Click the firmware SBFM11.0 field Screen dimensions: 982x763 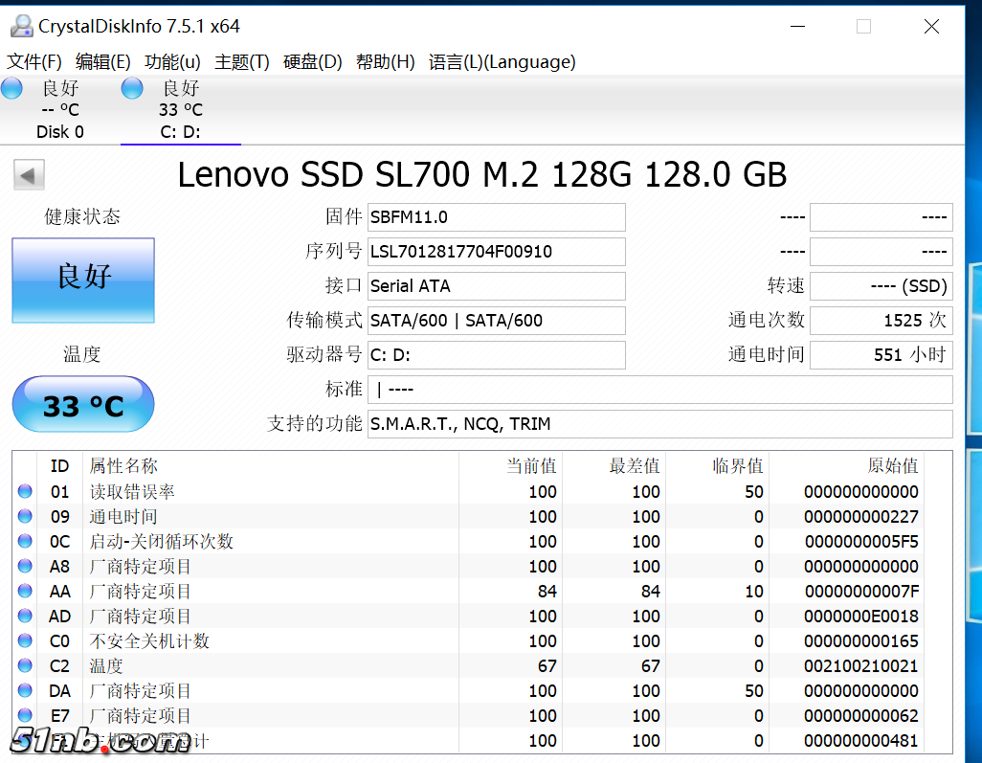pos(496,217)
